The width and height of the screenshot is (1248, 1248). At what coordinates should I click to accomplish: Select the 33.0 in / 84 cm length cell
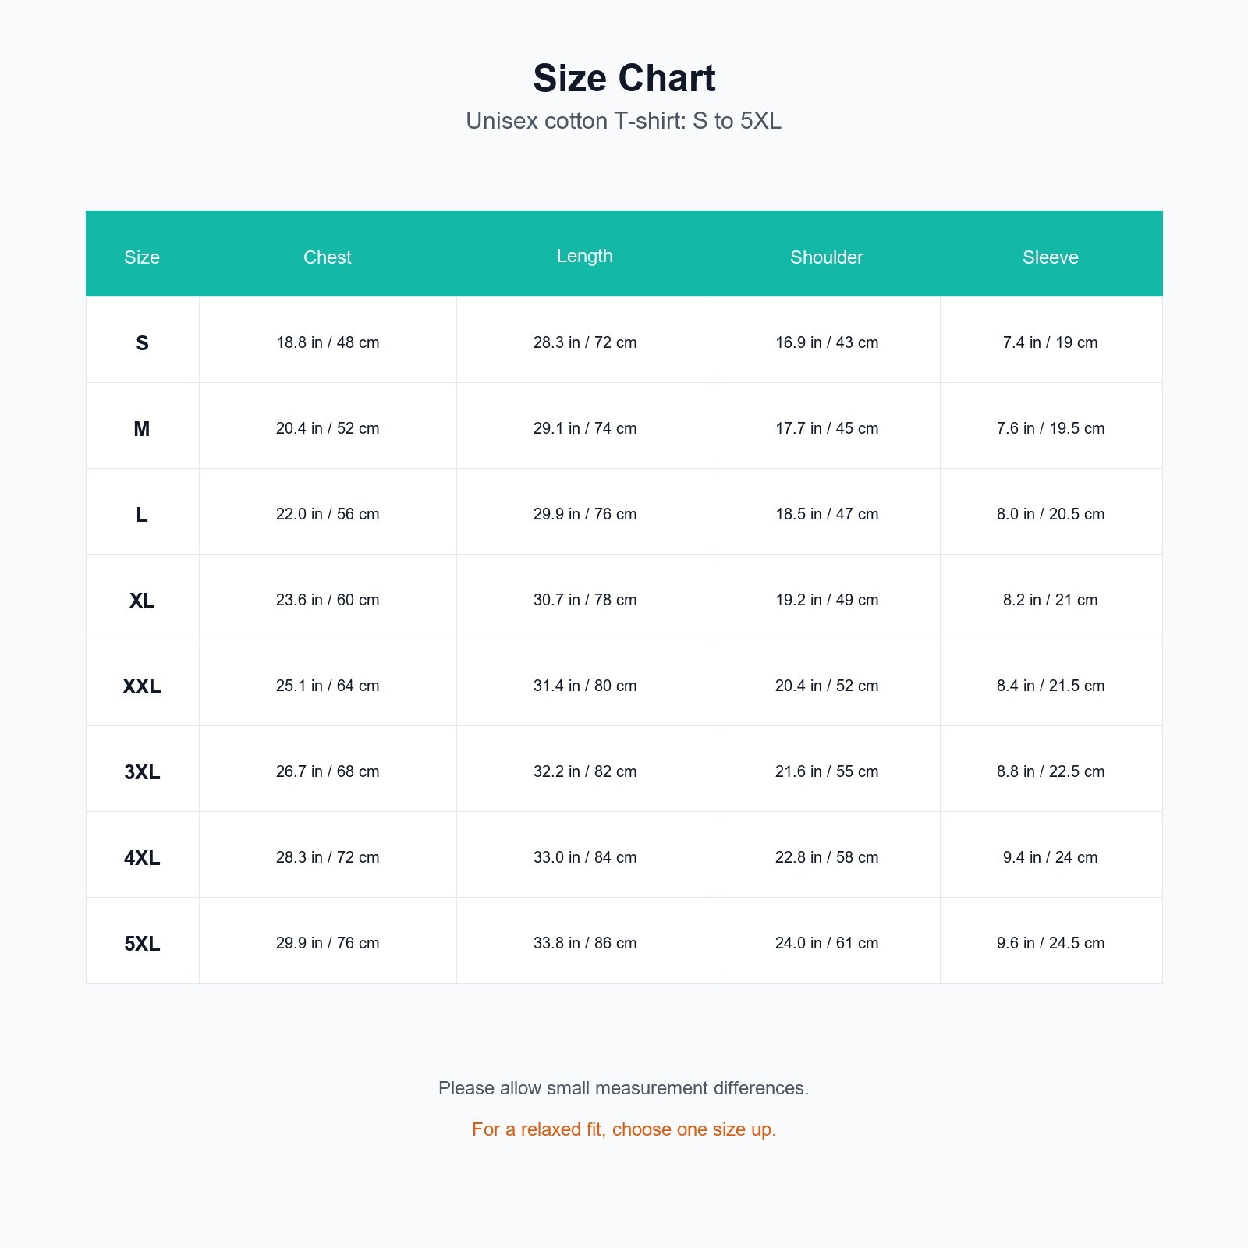pos(585,857)
